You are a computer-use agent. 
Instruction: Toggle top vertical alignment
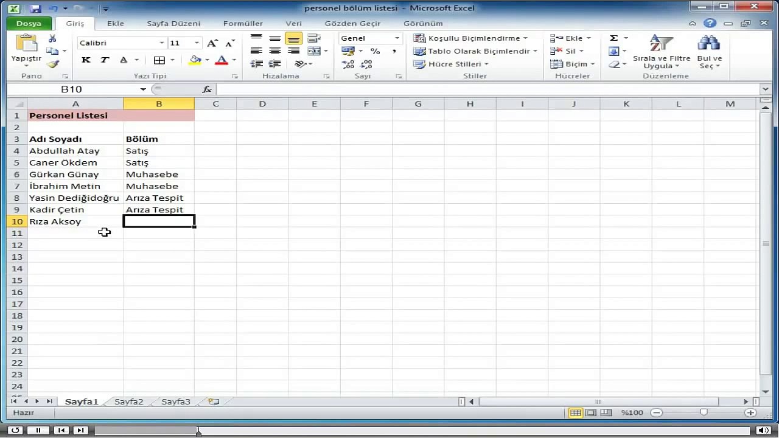pos(257,38)
